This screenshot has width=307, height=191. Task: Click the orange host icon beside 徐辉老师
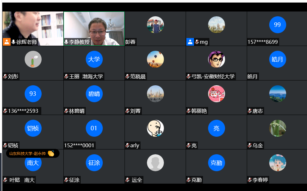tap(7, 42)
